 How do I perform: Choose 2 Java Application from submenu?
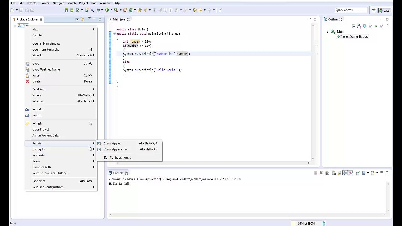point(129,149)
